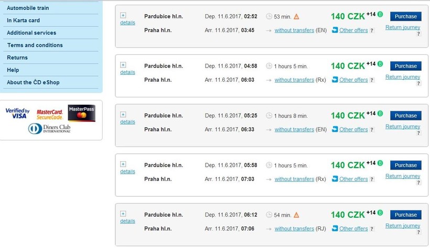Screen dimensions: 430x248
Task: Click green bonus points badge on 02:52 fare
Action: [380, 14]
